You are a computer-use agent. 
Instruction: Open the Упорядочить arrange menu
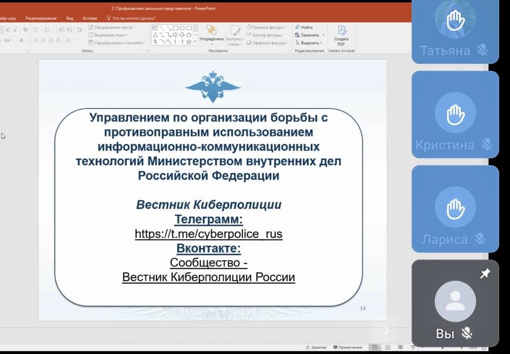[211, 35]
